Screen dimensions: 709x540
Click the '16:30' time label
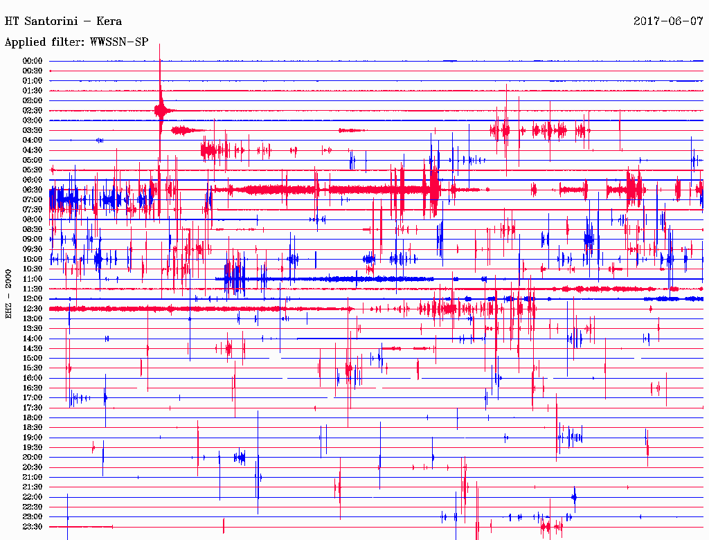tap(33, 388)
